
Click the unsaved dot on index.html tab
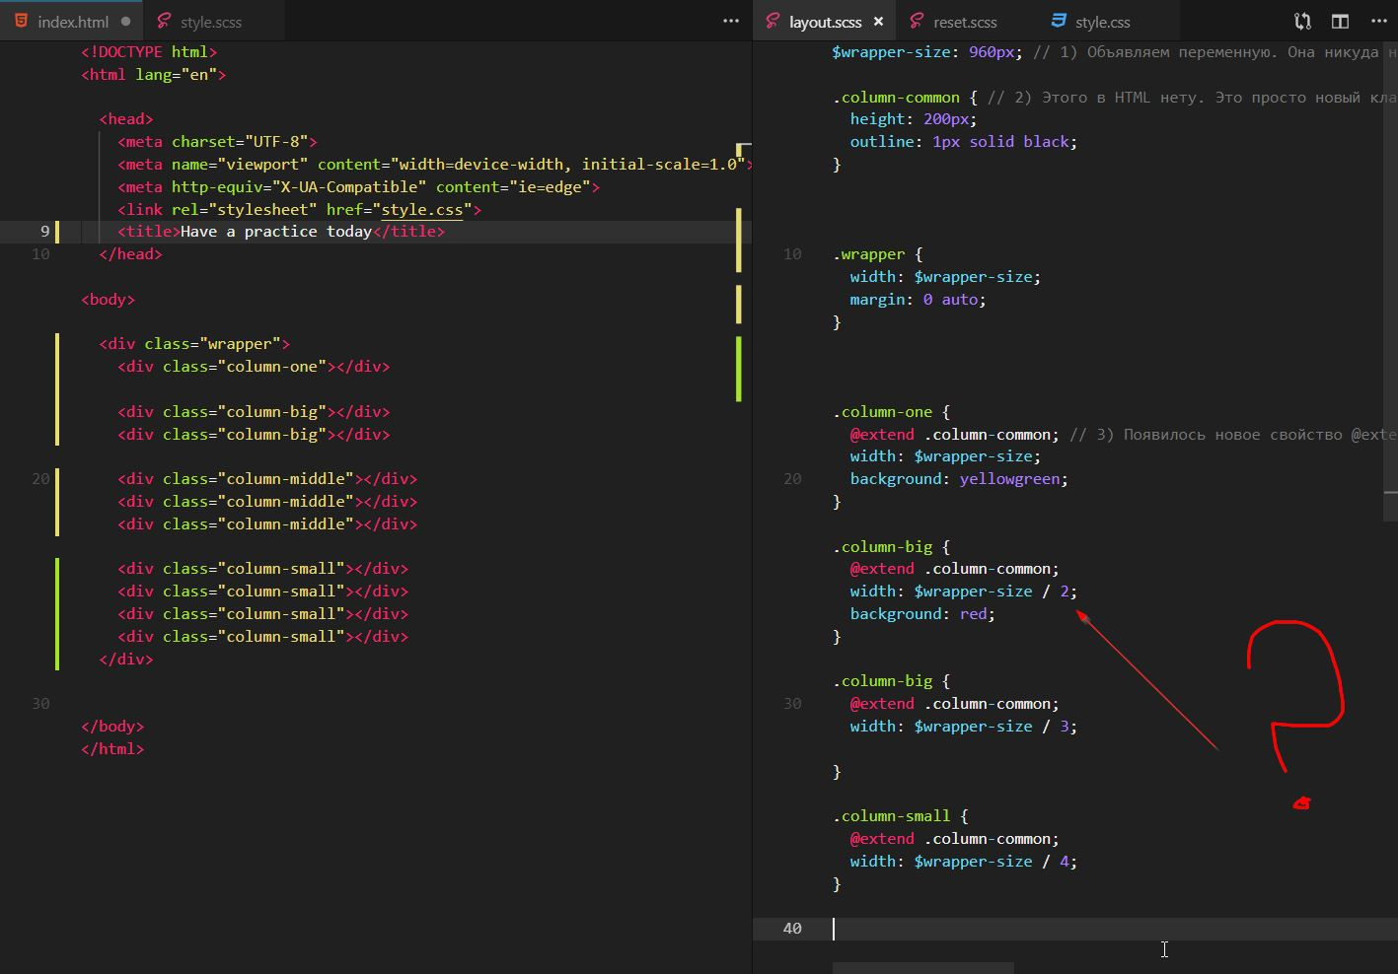pyautogui.click(x=125, y=21)
